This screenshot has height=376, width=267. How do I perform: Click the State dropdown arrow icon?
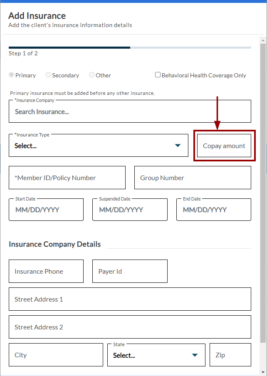pyautogui.click(x=195, y=355)
